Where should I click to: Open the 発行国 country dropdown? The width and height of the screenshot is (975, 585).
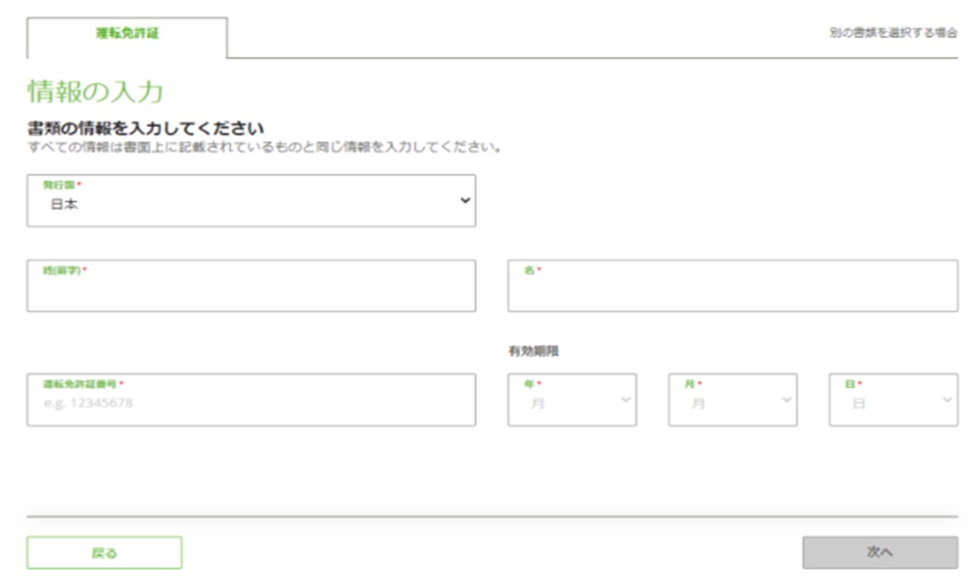tap(252, 201)
